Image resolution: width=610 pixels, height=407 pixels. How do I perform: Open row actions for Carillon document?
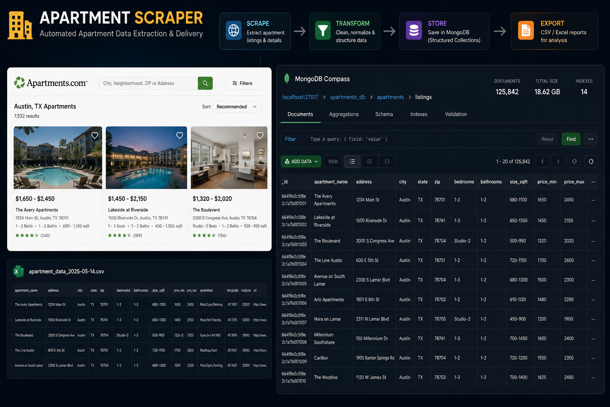click(593, 358)
